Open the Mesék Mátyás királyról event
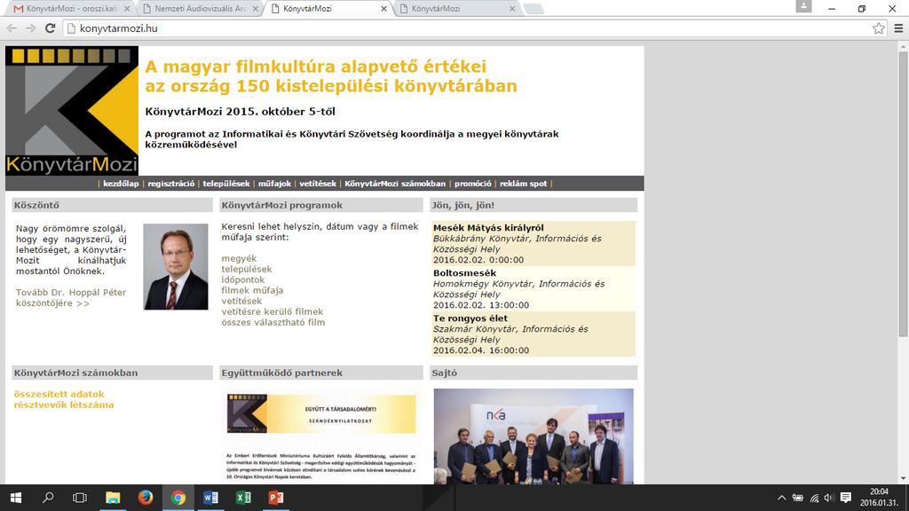Image resolution: width=909 pixels, height=511 pixels. 488,228
